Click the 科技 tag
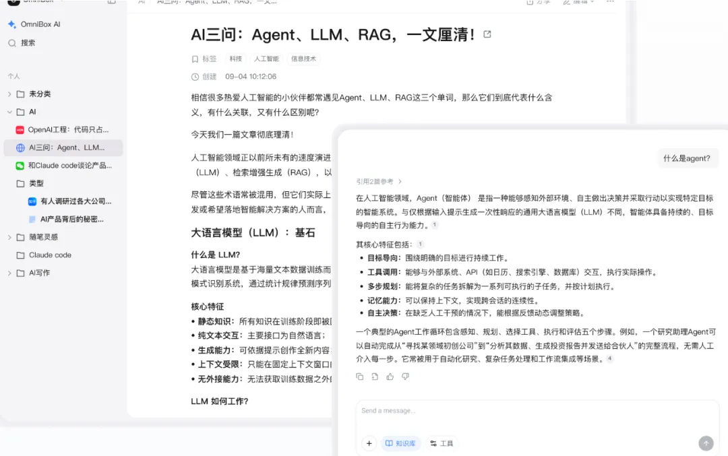This screenshot has width=728, height=456. tap(236, 59)
